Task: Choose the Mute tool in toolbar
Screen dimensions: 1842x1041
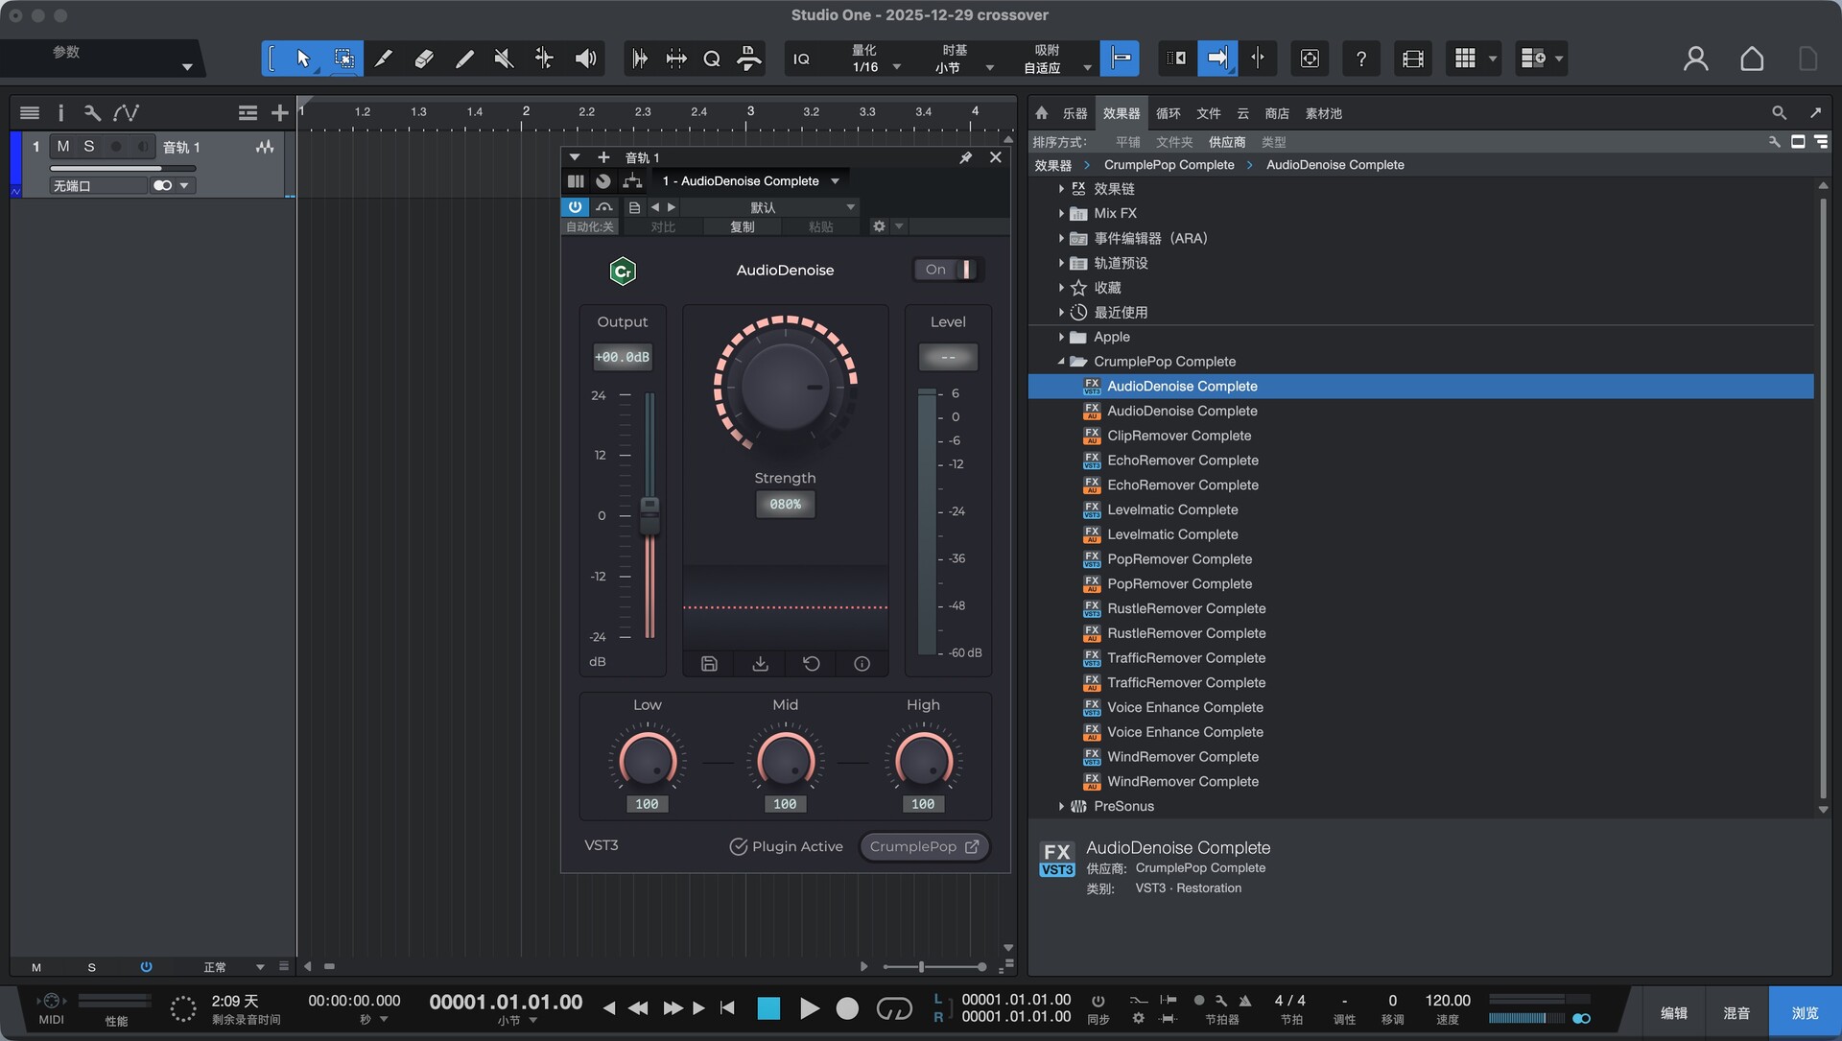Action: click(x=503, y=59)
